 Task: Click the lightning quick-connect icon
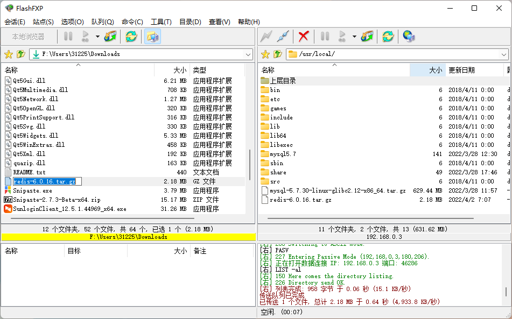point(266,36)
